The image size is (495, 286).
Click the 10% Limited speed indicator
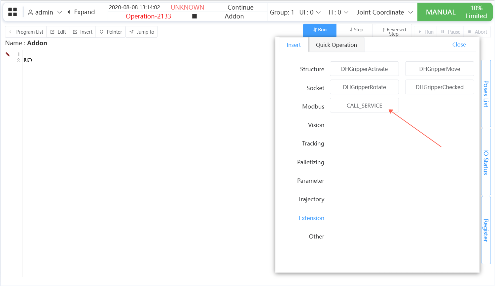tap(476, 12)
